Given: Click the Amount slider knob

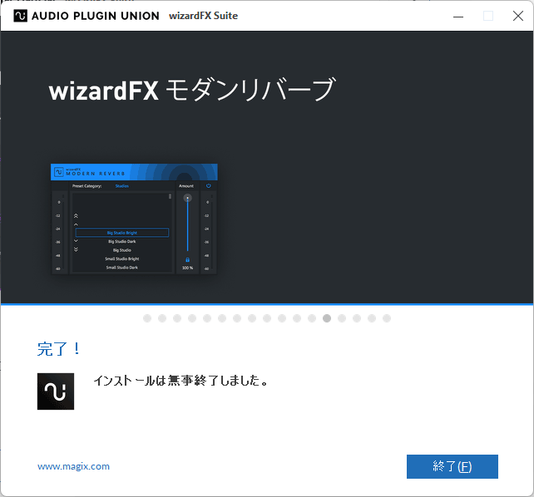Looking at the screenshot, I should tap(187, 199).
